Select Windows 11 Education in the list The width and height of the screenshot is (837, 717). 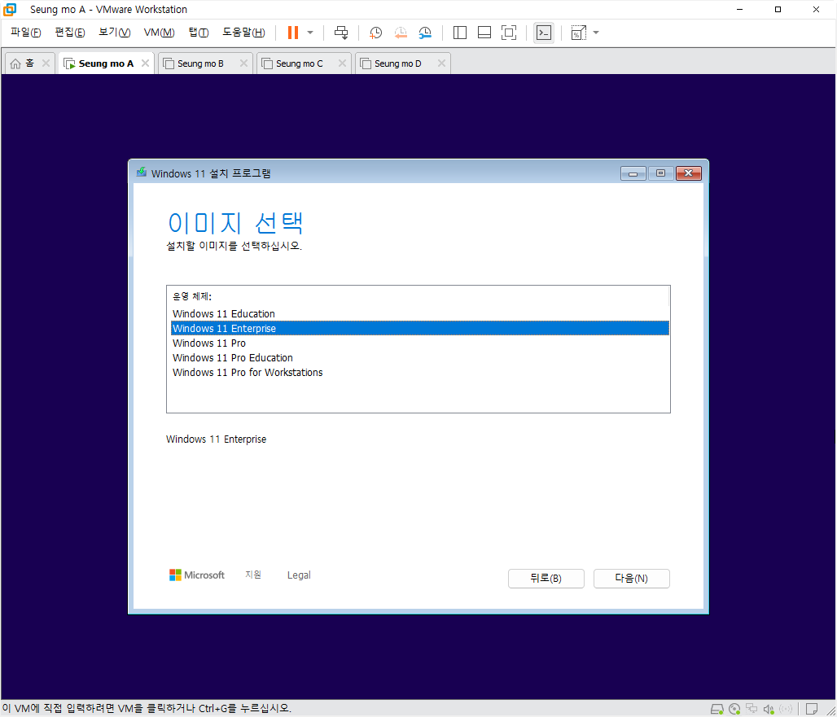click(x=419, y=313)
